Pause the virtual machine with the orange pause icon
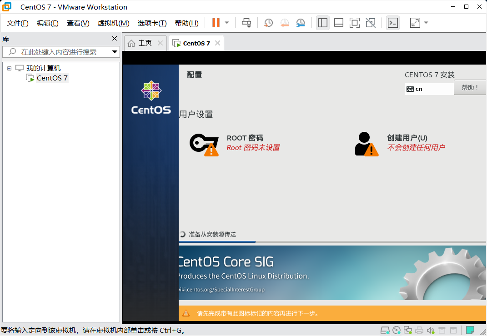Image resolution: width=487 pixels, height=336 pixels. (216, 23)
